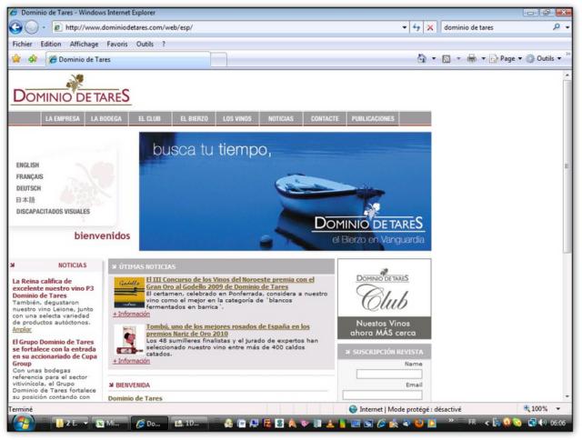Click the Add to Favorites icon

click(33, 58)
